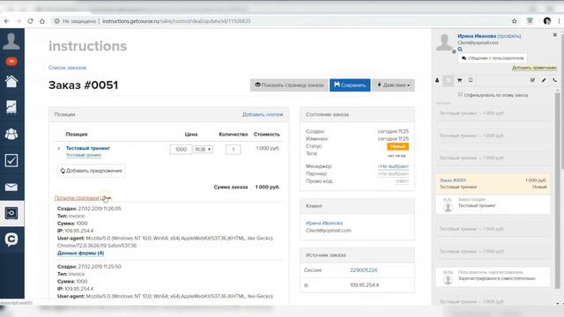Screen dimensions: 564x317
Task: Go back in the browser
Action: click(x=7, y=21)
